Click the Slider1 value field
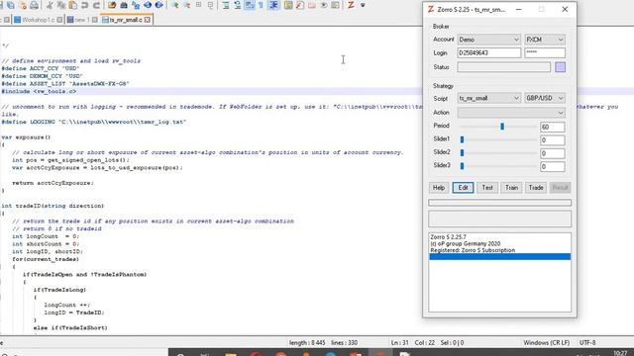 (553, 140)
